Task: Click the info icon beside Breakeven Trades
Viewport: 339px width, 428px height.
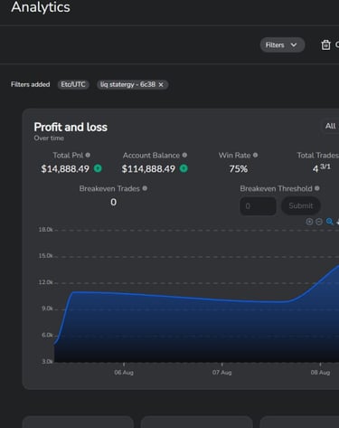Action: pyautogui.click(x=145, y=188)
